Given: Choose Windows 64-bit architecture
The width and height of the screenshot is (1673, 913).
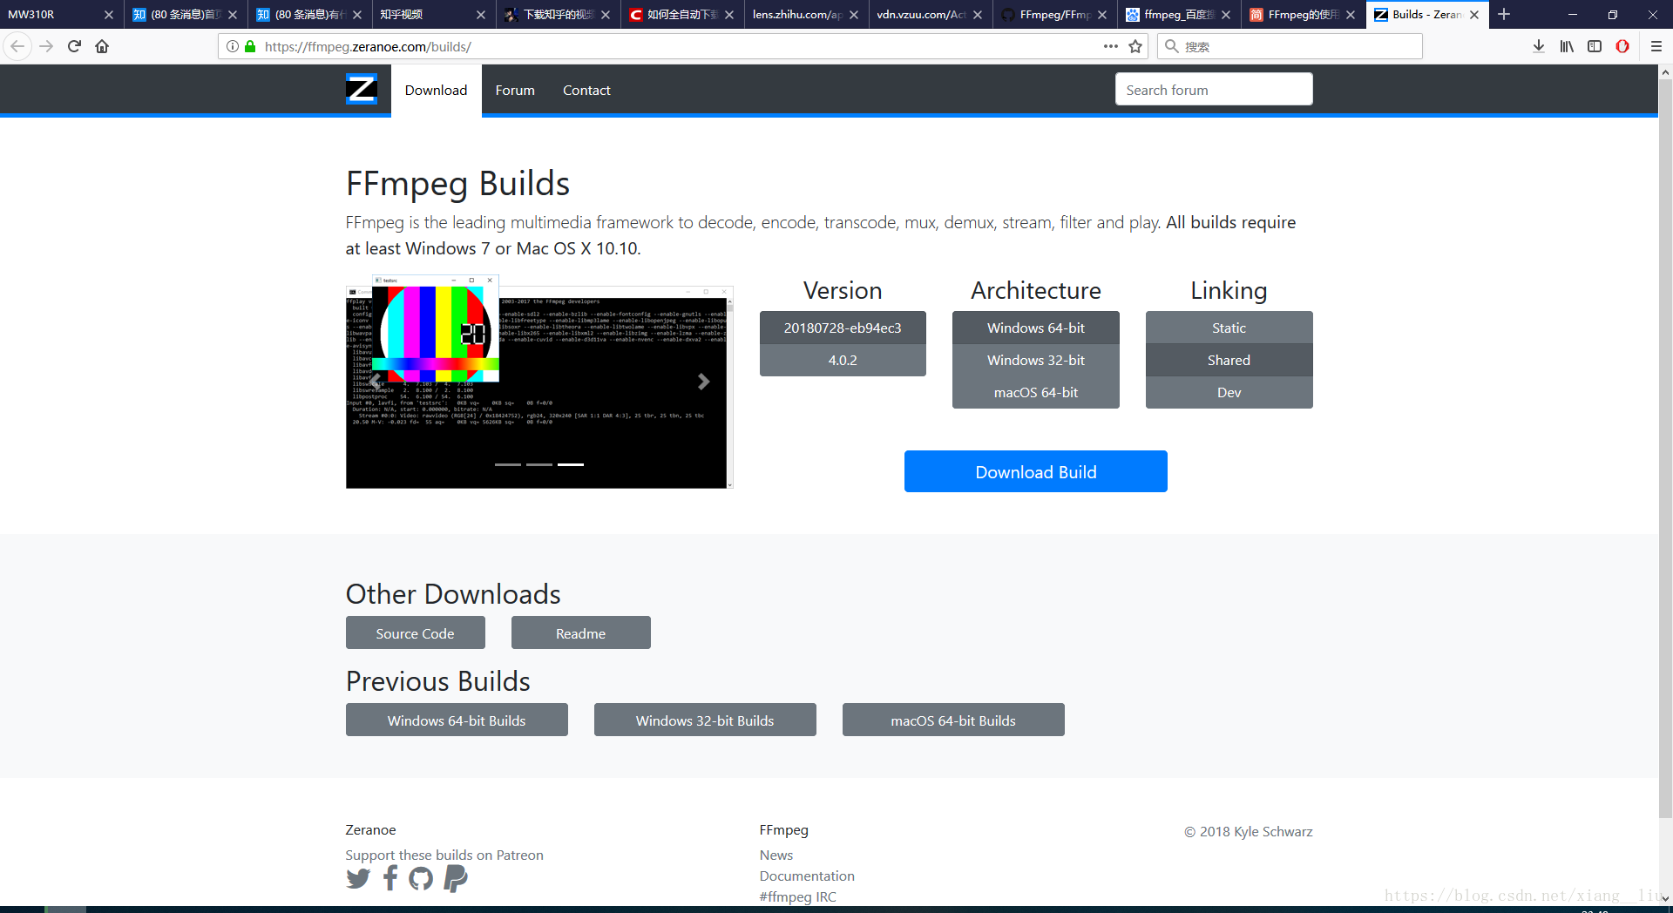Looking at the screenshot, I should click(1036, 328).
